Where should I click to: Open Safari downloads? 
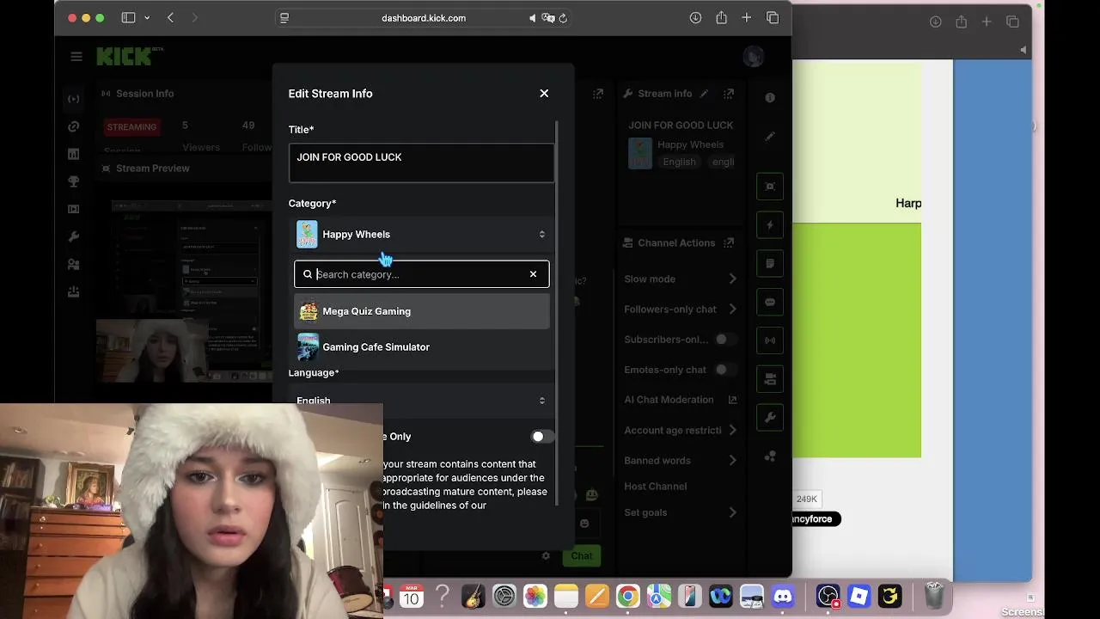(695, 18)
